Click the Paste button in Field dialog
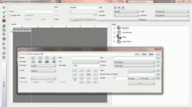Screen dimensions: 192x108 pyautogui.click(x=151, y=54)
